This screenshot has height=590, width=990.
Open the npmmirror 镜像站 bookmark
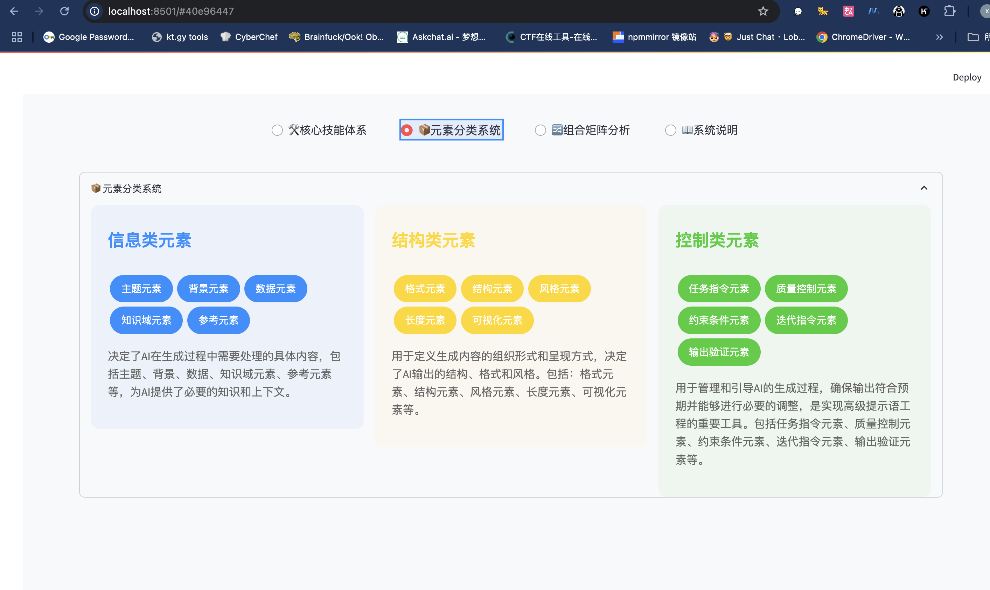click(x=655, y=37)
